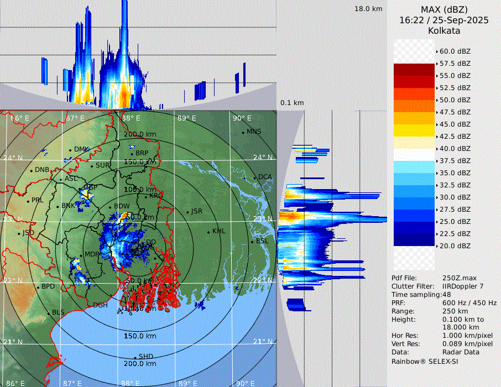Click the DMK station marker
The width and height of the screenshot is (501, 387).
[70, 150]
